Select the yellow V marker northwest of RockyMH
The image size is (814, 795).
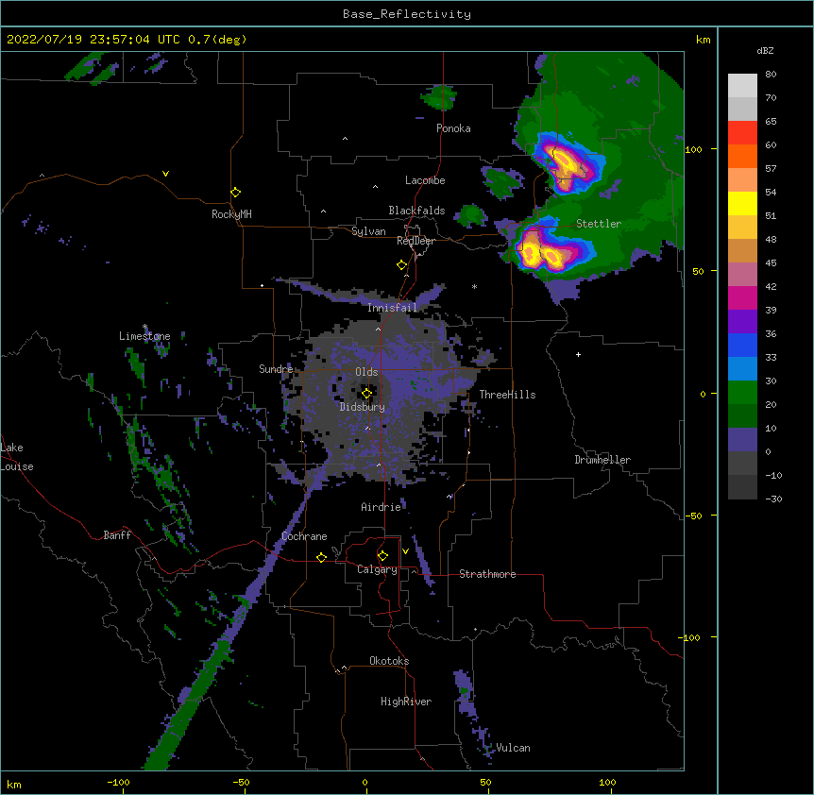165,174
